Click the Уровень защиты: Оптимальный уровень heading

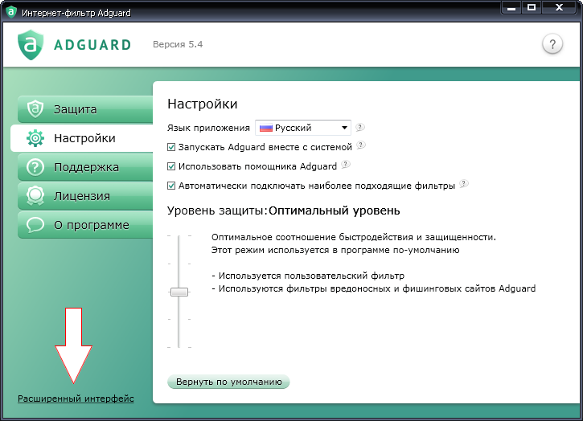tap(283, 210)
